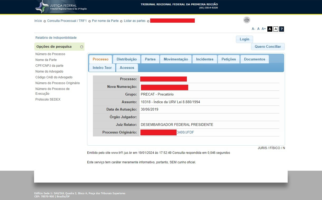Reset font size with plain A control

(x=258, y=29)
